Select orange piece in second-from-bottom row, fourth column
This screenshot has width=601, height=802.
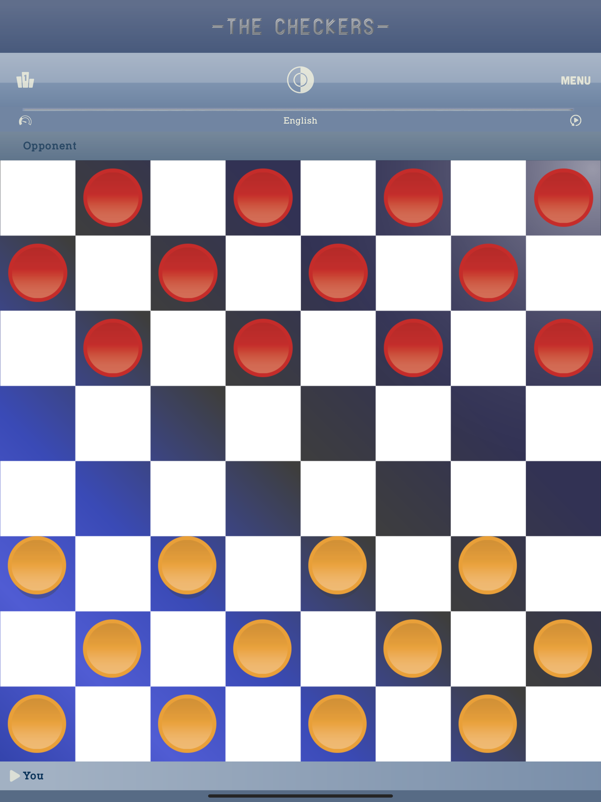pyautogui.click(x=262, y=648)
